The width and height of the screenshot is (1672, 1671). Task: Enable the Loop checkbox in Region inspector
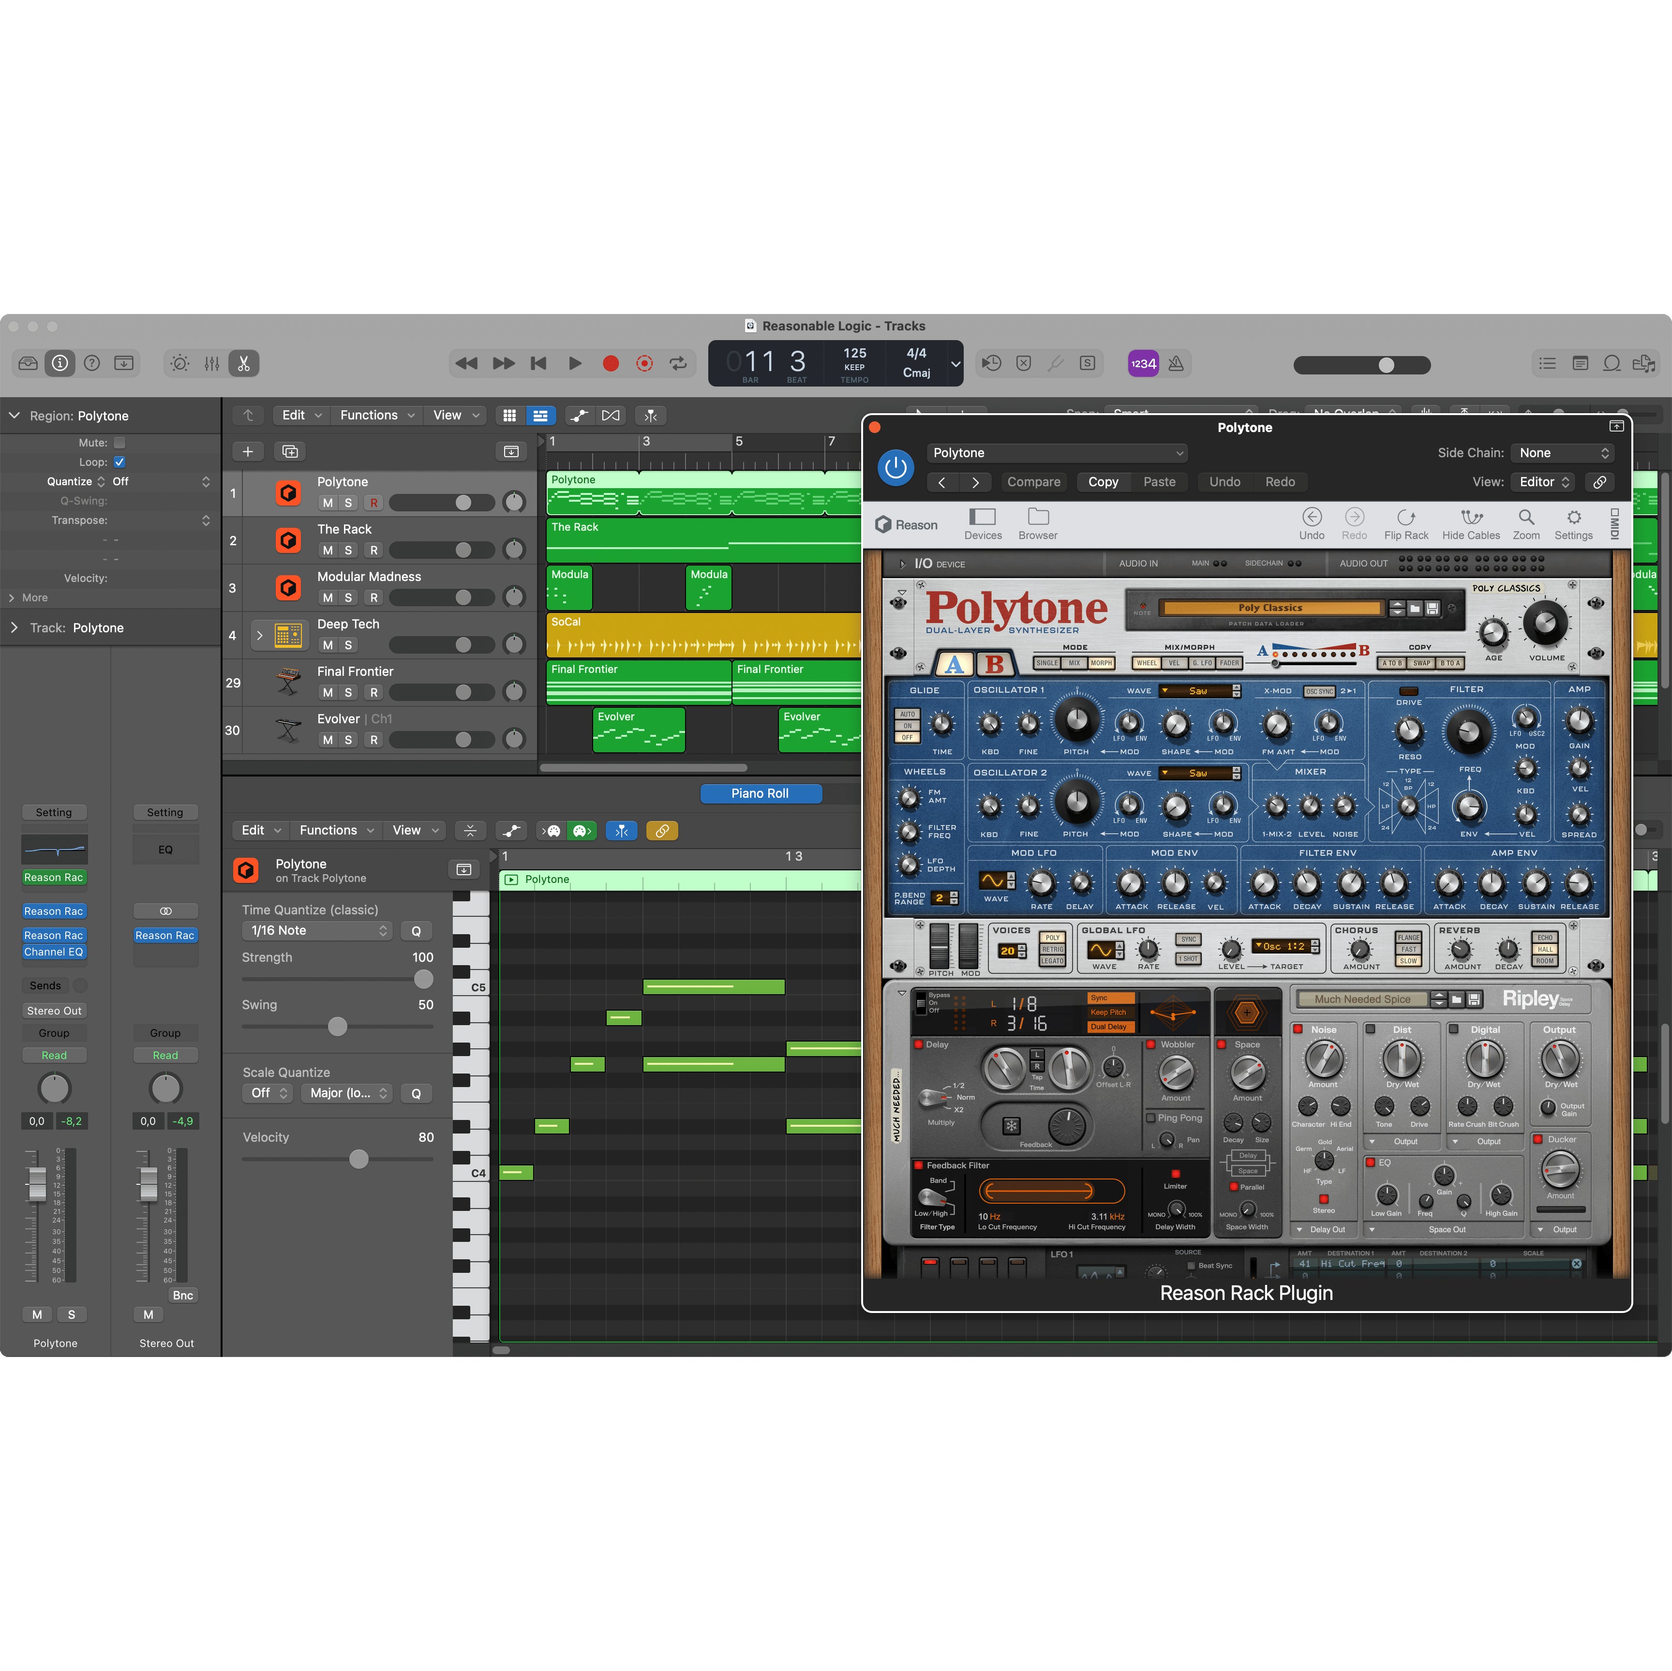tap(119, 462)
